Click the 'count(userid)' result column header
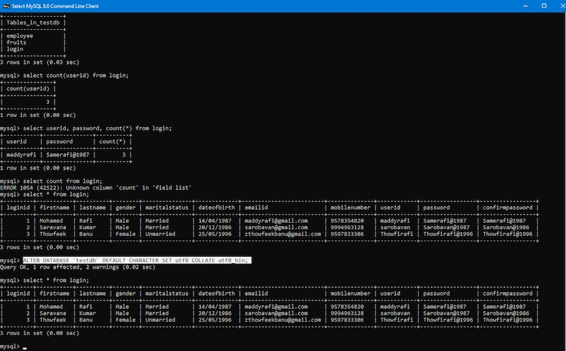Screen dimensions: 566x351 click(28, 88)
